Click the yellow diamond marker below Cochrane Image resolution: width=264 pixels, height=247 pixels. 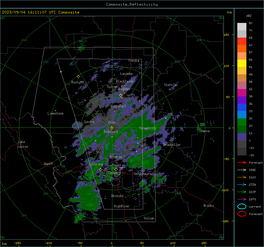click(x=100, y=169)
